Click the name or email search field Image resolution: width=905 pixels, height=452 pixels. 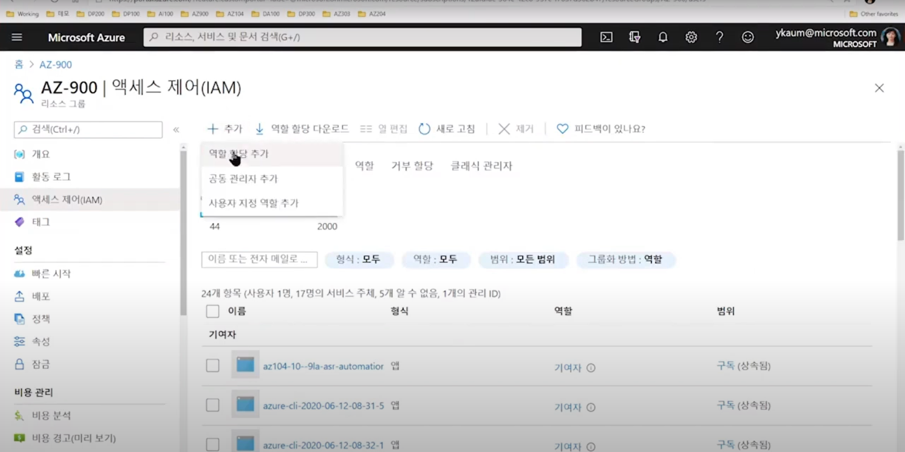pyautogui.click(x=259, y=259)
